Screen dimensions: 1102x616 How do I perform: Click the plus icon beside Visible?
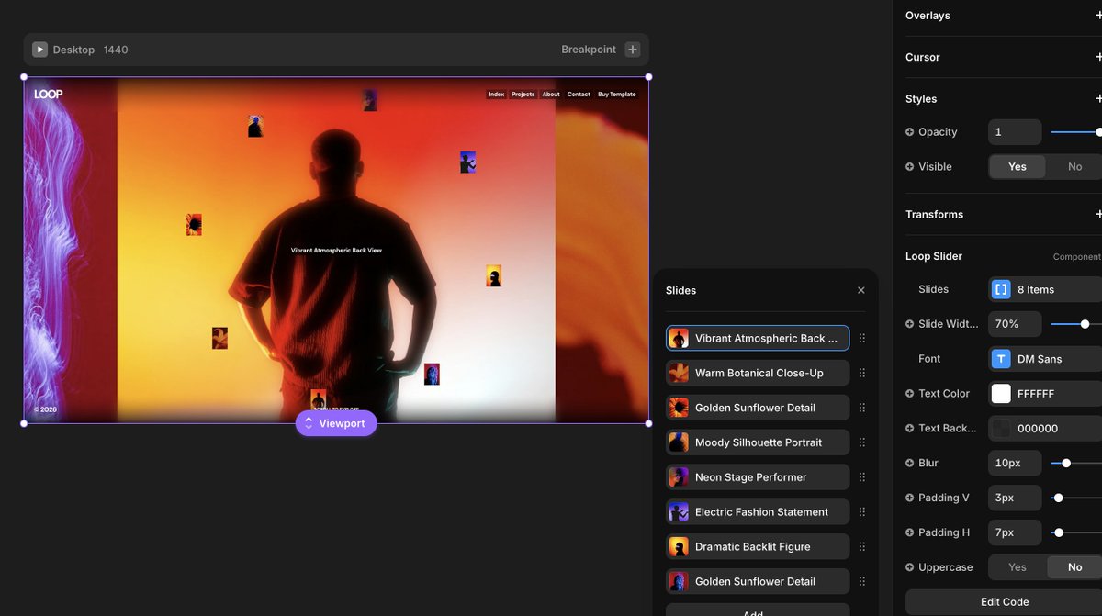click(910, 167)
